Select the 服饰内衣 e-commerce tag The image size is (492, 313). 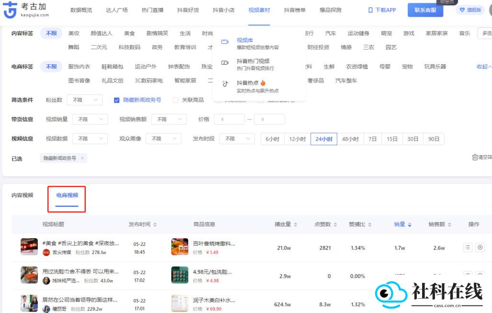[79, 67]
